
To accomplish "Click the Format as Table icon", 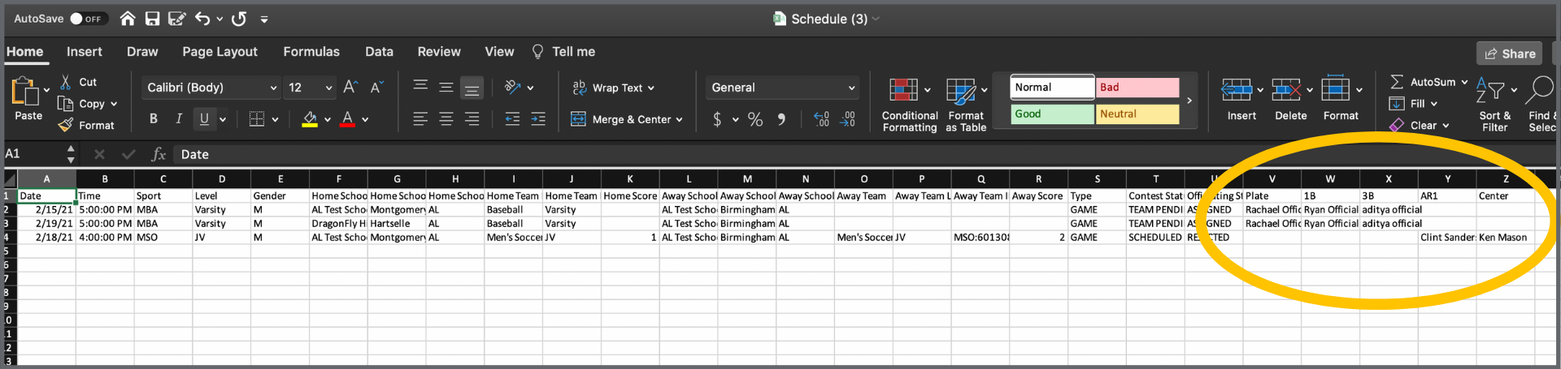I will click(x=961, y=90).
